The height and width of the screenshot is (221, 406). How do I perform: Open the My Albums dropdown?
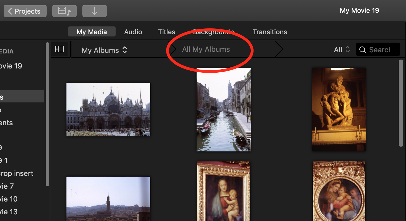[x=104, y=50]
